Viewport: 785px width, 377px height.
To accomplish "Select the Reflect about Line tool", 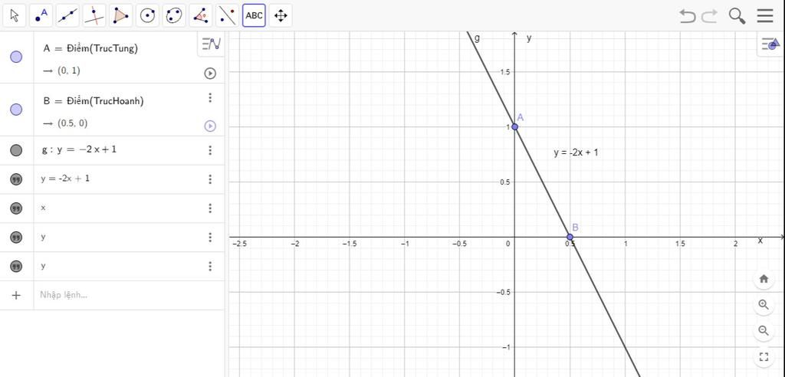I will pyautogui.click(x=227, y=15).
